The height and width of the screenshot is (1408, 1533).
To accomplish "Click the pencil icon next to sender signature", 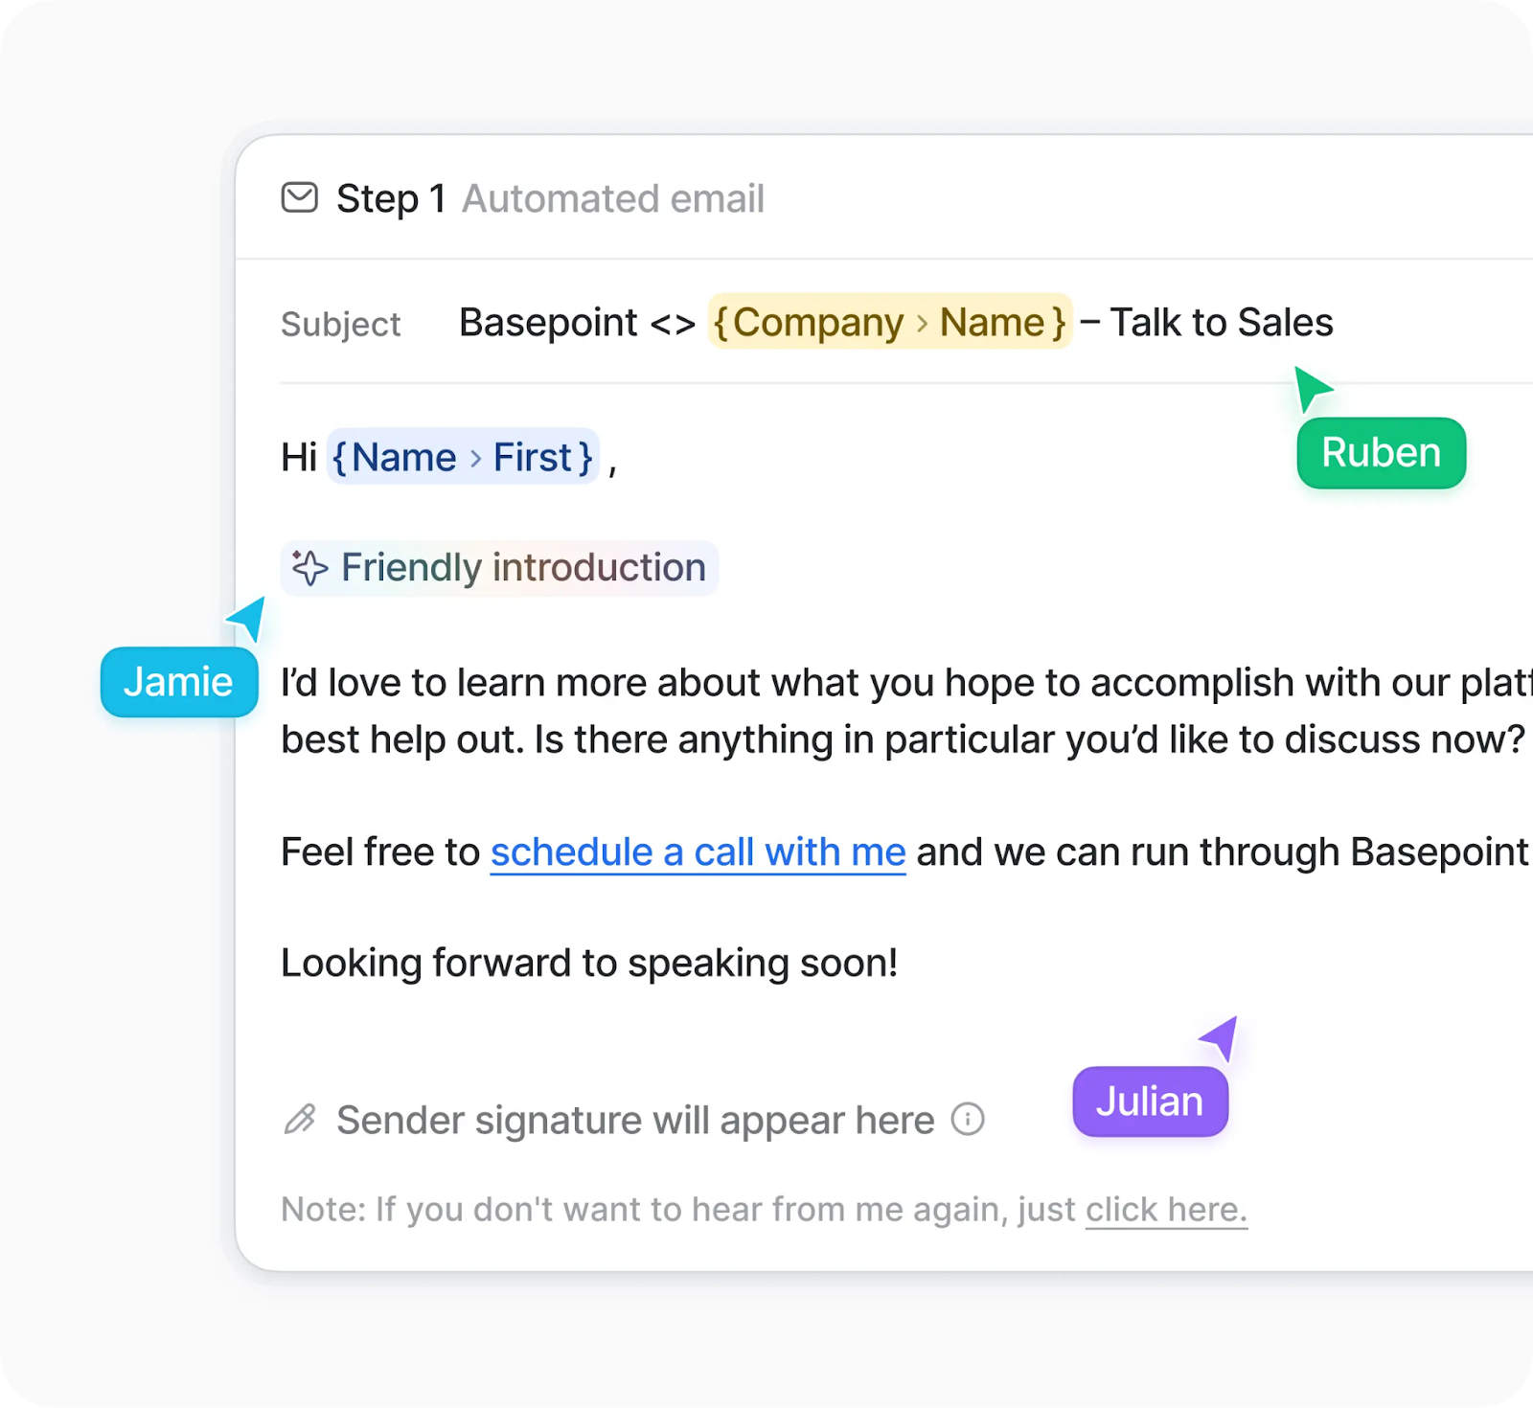I will coord(300,1119).
